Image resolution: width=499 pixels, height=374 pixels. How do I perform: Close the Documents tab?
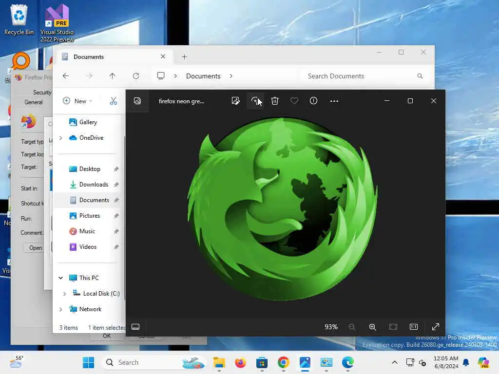click(163, 56)
